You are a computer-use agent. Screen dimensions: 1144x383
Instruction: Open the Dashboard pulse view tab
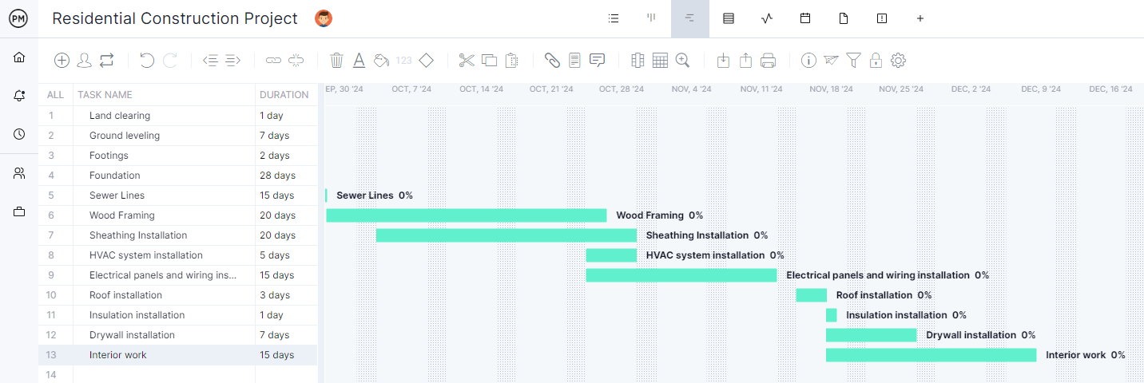[767, 18]
